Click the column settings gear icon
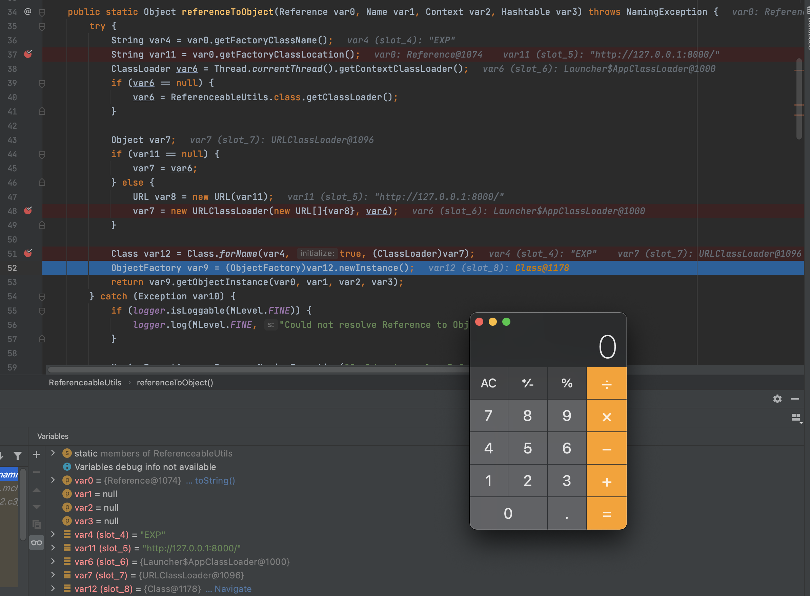The width and height of the screenshot is (810, 596). coord(777,399)
